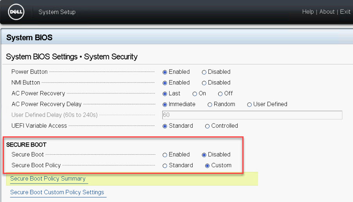Set AC Power Recovery Delay to Random
Image resolution: width=353 pixels, height=202 pixels.
(210, 105)
